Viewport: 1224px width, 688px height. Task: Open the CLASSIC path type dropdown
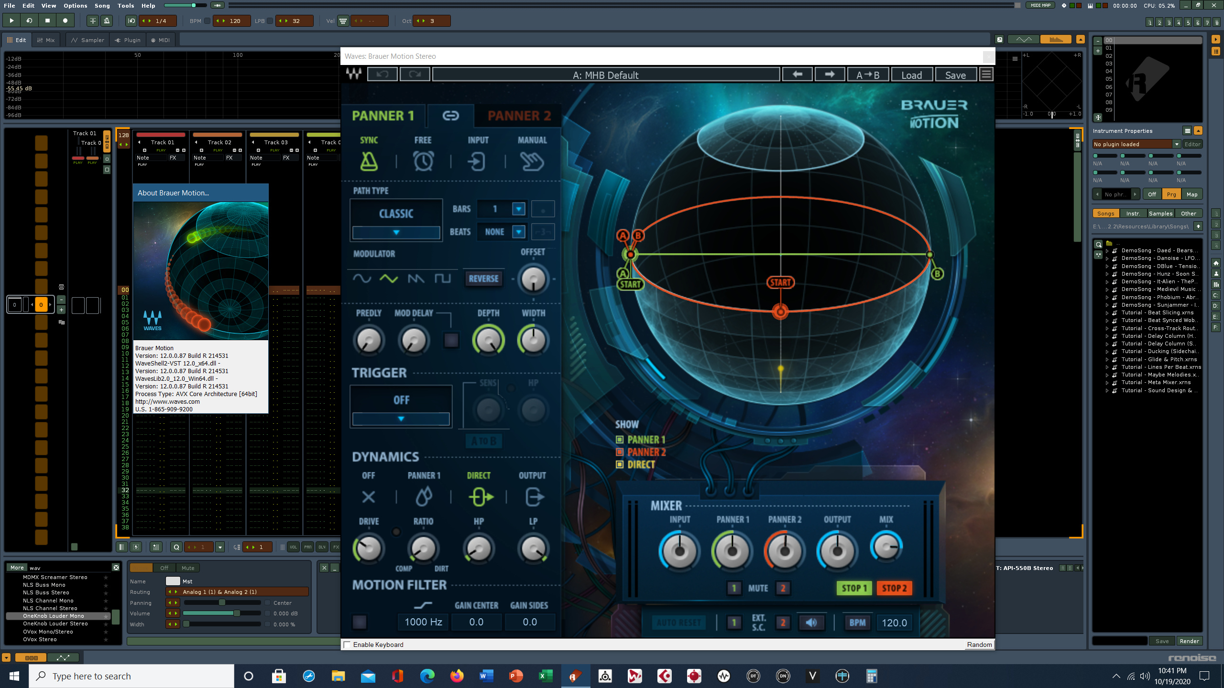(396, 232)
